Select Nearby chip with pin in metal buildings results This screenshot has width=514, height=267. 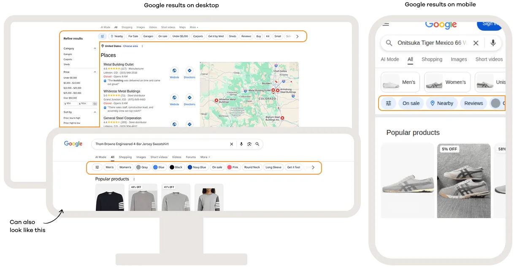(116, 36)
